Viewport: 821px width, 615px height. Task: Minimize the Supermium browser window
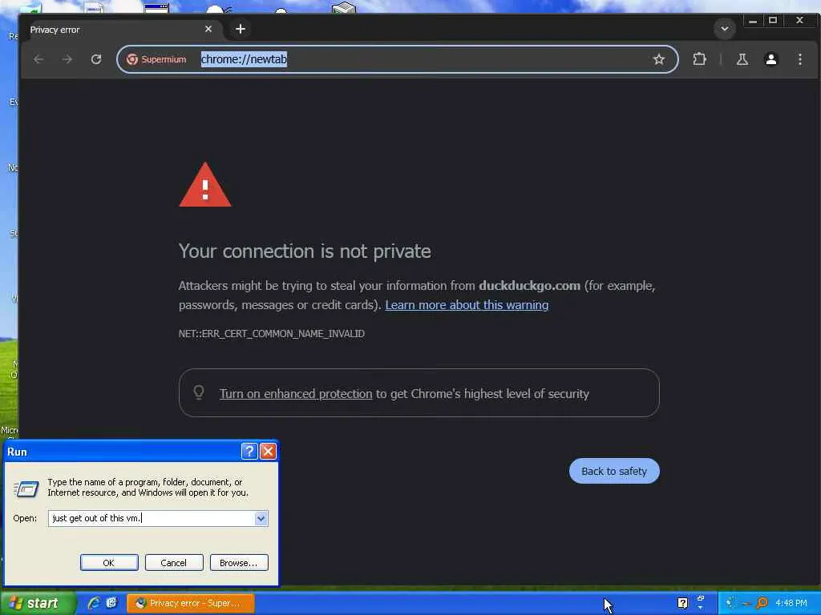pos(753,21)
